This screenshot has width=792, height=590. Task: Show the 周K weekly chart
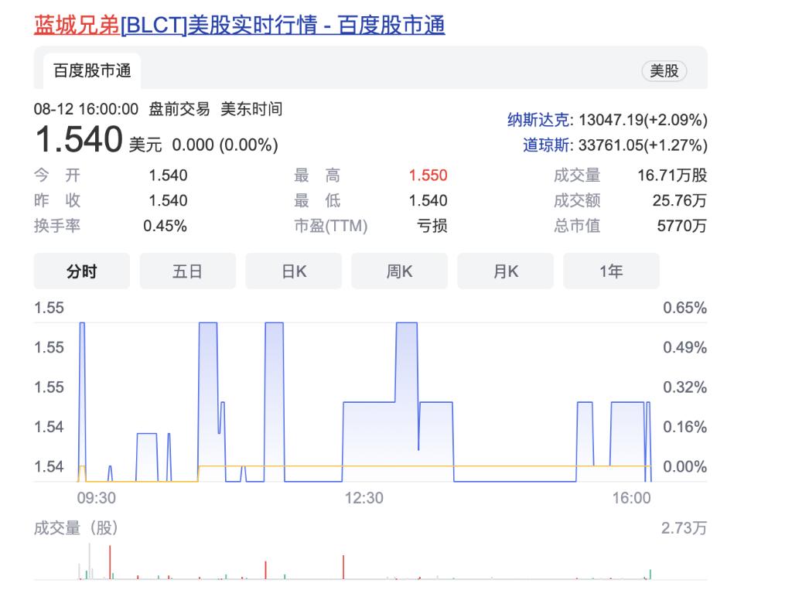tap(399, 271)
